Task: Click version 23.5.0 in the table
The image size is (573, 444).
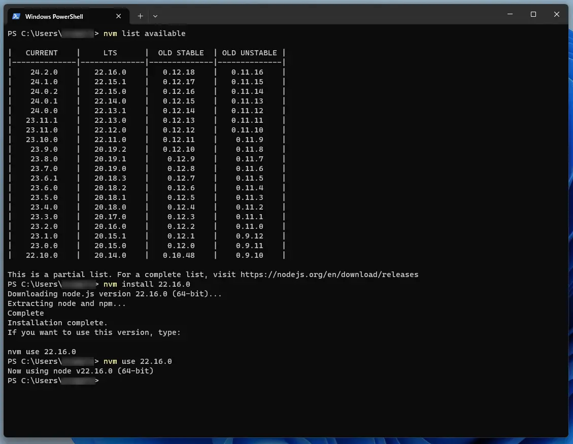Action: click(44, 197)
